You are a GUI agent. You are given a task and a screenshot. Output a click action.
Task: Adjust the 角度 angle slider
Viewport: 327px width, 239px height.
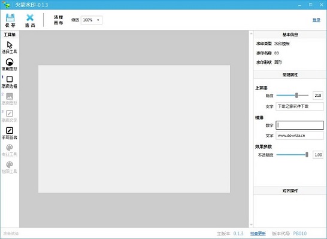tap(292, 96)
